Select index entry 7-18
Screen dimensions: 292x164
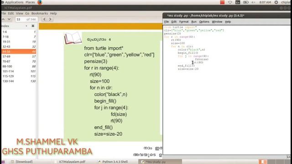click(19, 37)
